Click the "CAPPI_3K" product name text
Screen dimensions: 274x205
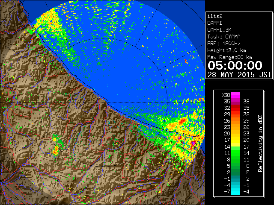pos(219,30)
